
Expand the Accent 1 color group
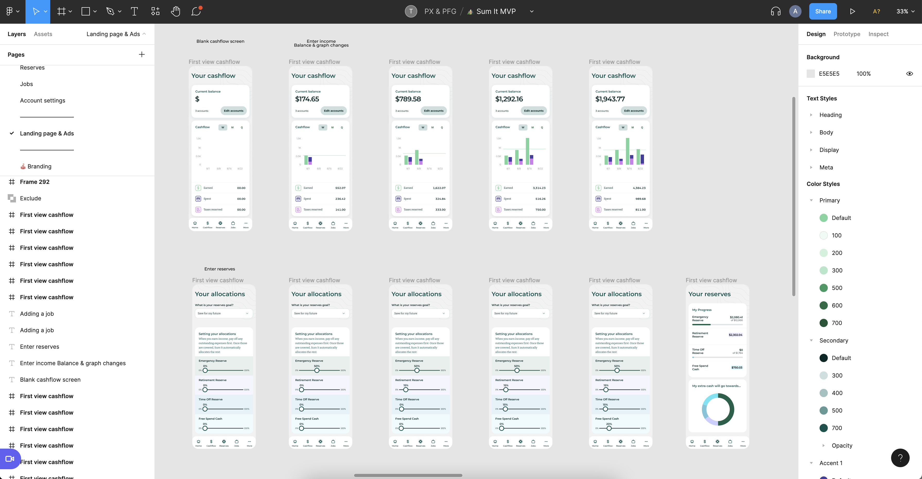point(811,463)
